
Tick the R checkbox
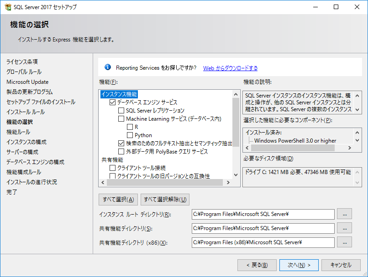pyautogui.click(x=130, y=127)
